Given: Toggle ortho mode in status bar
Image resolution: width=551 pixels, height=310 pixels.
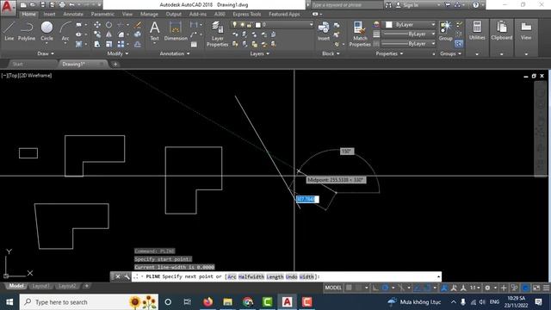Looking at the screenshot, I should coord(375,288).
